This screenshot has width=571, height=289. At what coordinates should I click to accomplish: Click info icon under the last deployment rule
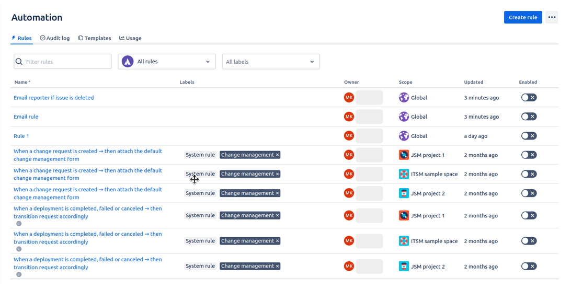pyautogui.click(x=19, y=274)
